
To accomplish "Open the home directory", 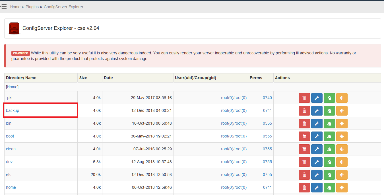I will tap(11, 187).
